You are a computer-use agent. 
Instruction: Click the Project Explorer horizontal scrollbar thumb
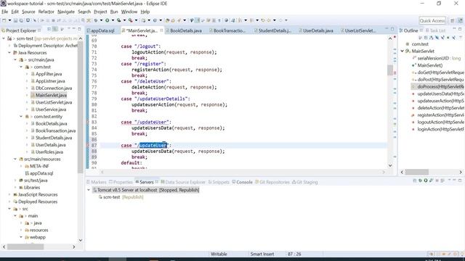coord(25,246)
